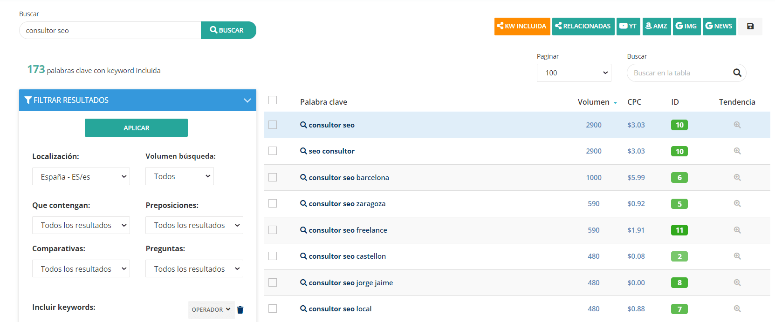Image resolution: width=775 pixels, height=322 pixels.
Task: Tick the select-all checkbox in table header
Action: (273, 100)
